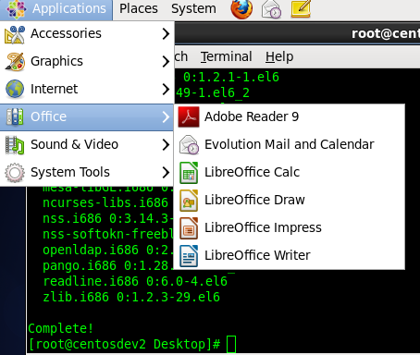The width and height of the screenshot is (420, 355).
Task: Click 'Complete!' text in terminal
Action: [x=61, y=328]
